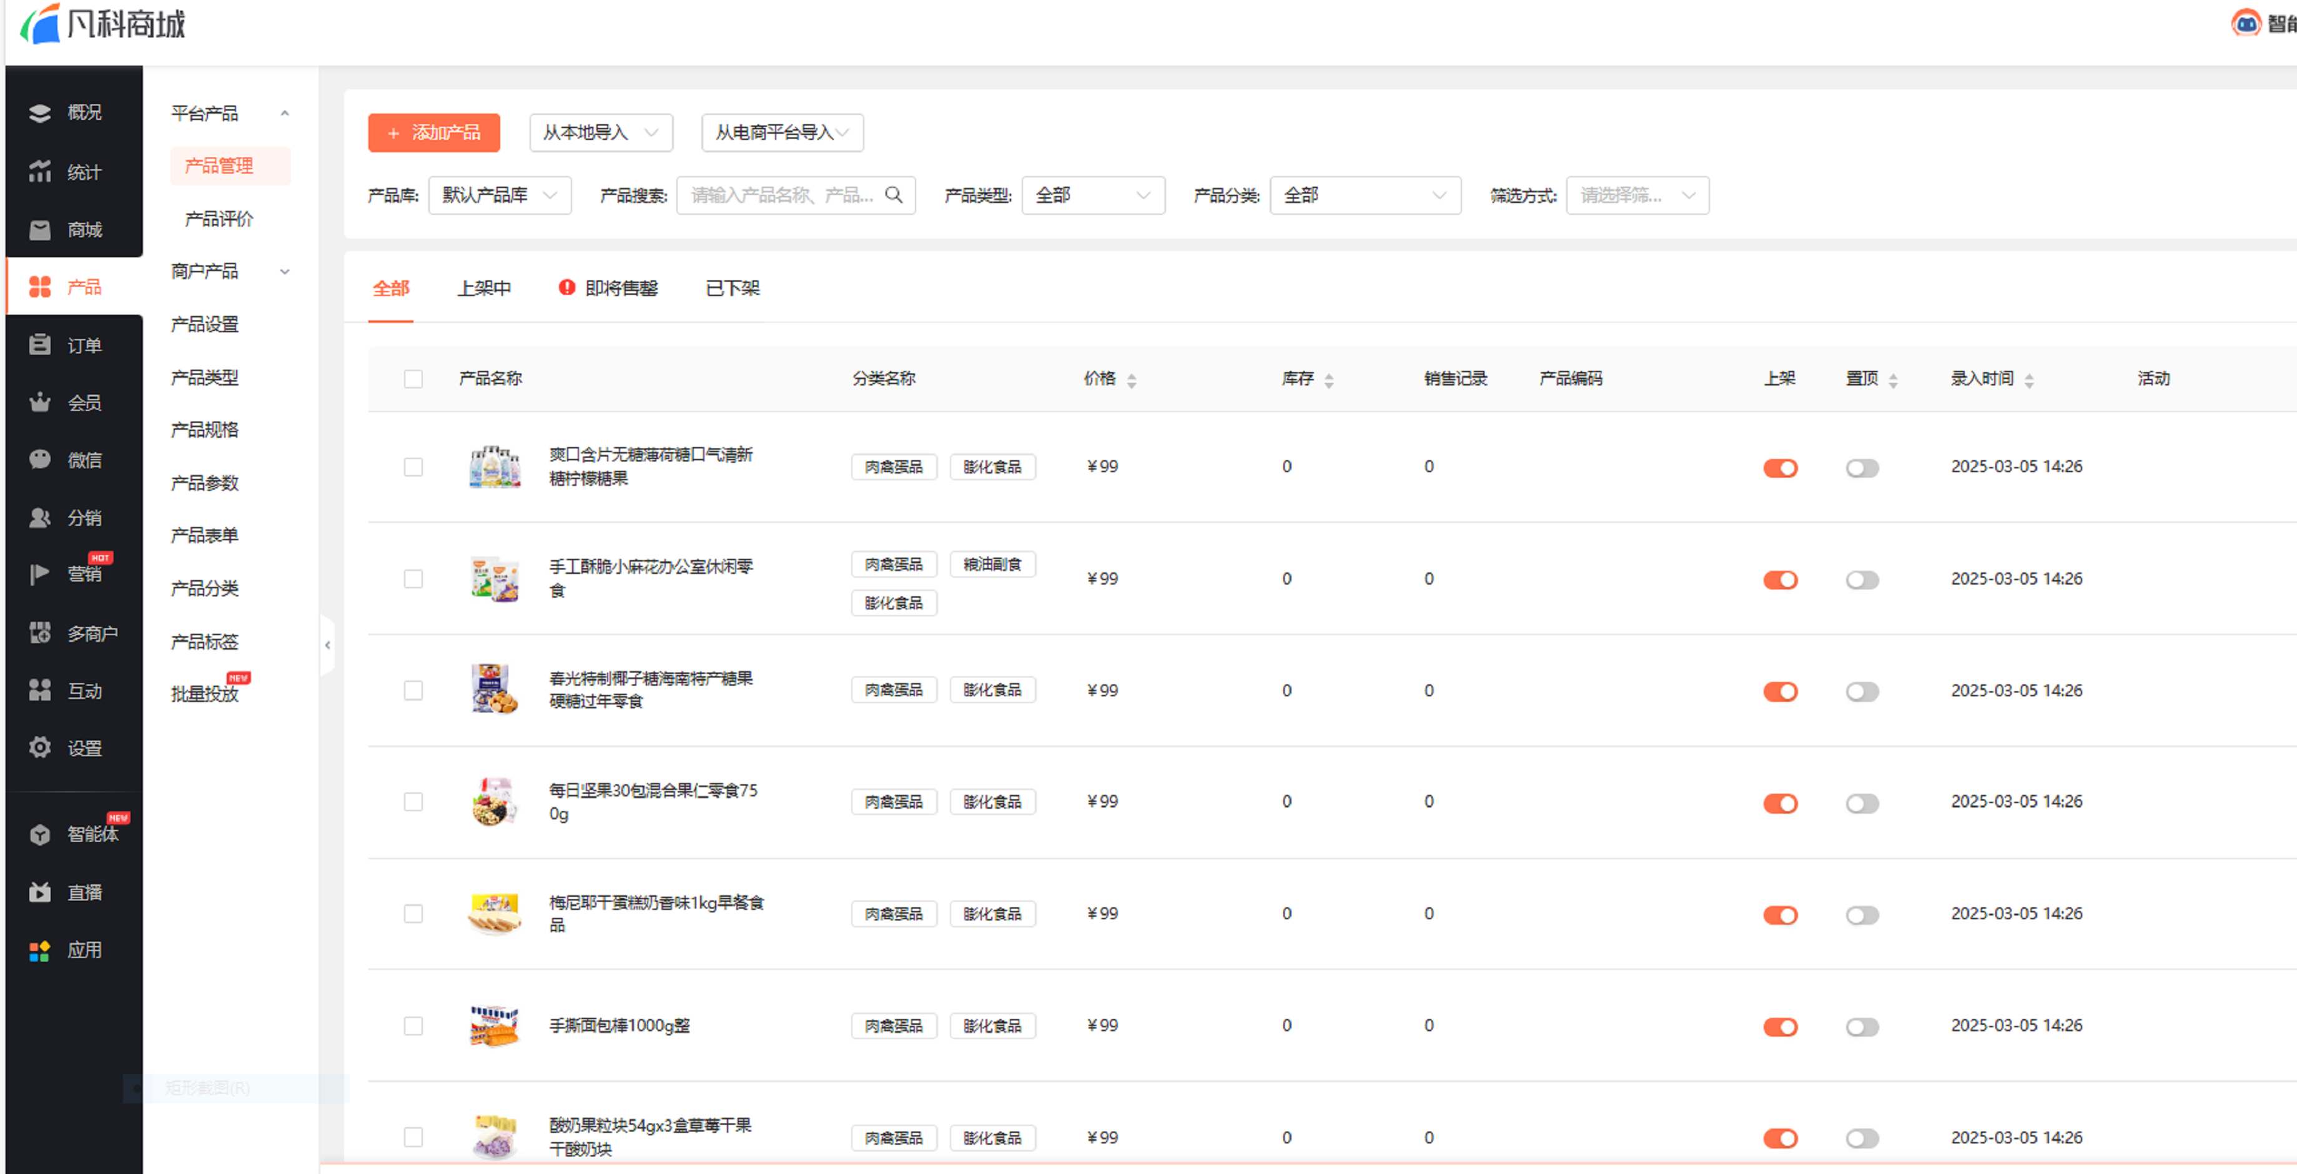Open the 概况 overview sidebar icon
2297x1174 pixels.
pyautogui.click(x=39, y=112)
